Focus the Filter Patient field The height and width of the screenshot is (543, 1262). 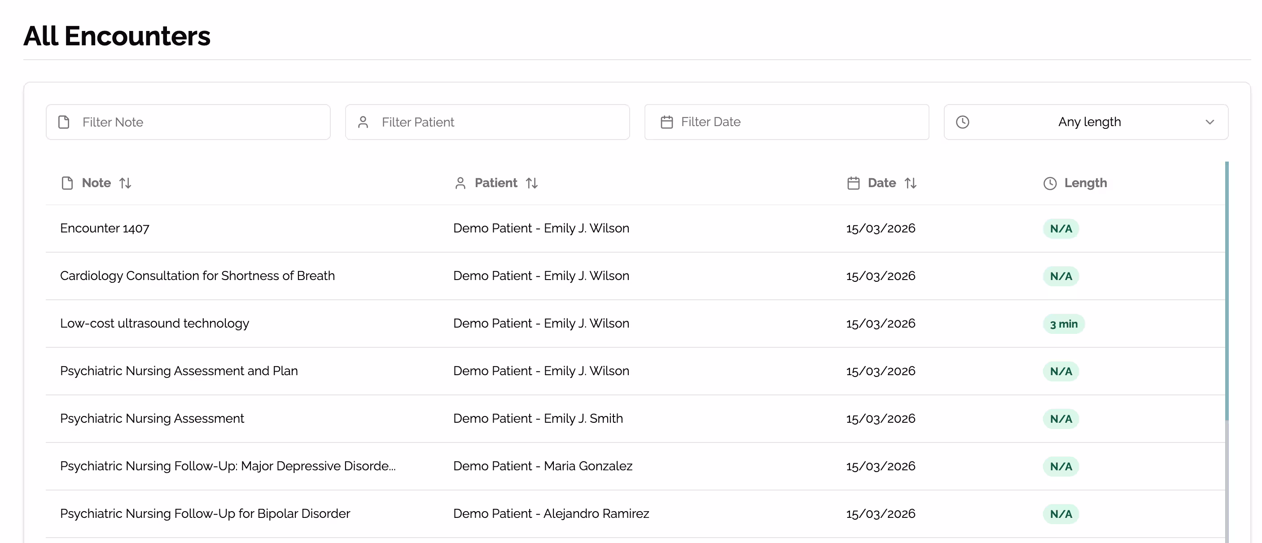click(487, 122)
